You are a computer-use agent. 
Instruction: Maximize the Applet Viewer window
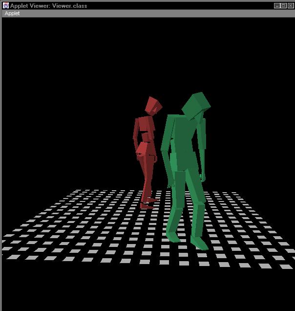283,5
